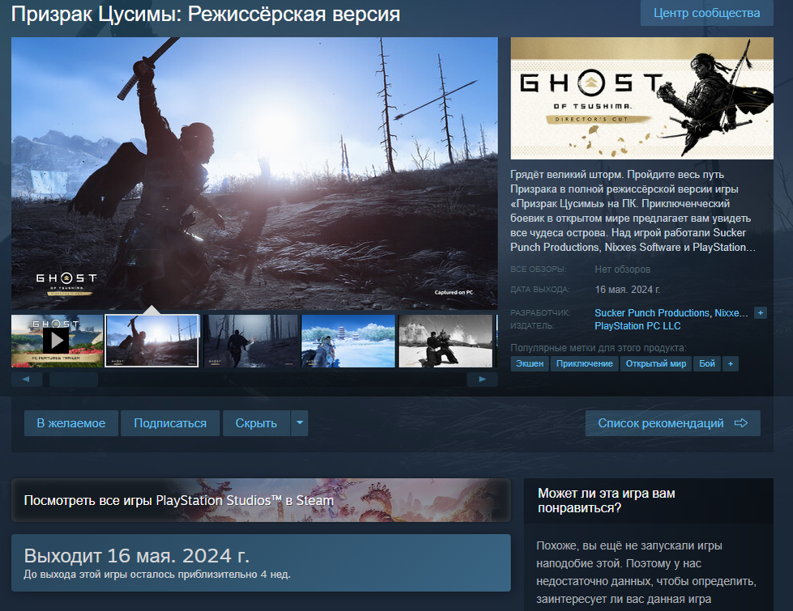Expand developer list with plus button
The height and width of the screenshot is (611, 793).
(x=760, y=313)
